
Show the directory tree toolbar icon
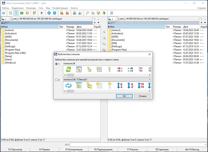pos(27,13)
